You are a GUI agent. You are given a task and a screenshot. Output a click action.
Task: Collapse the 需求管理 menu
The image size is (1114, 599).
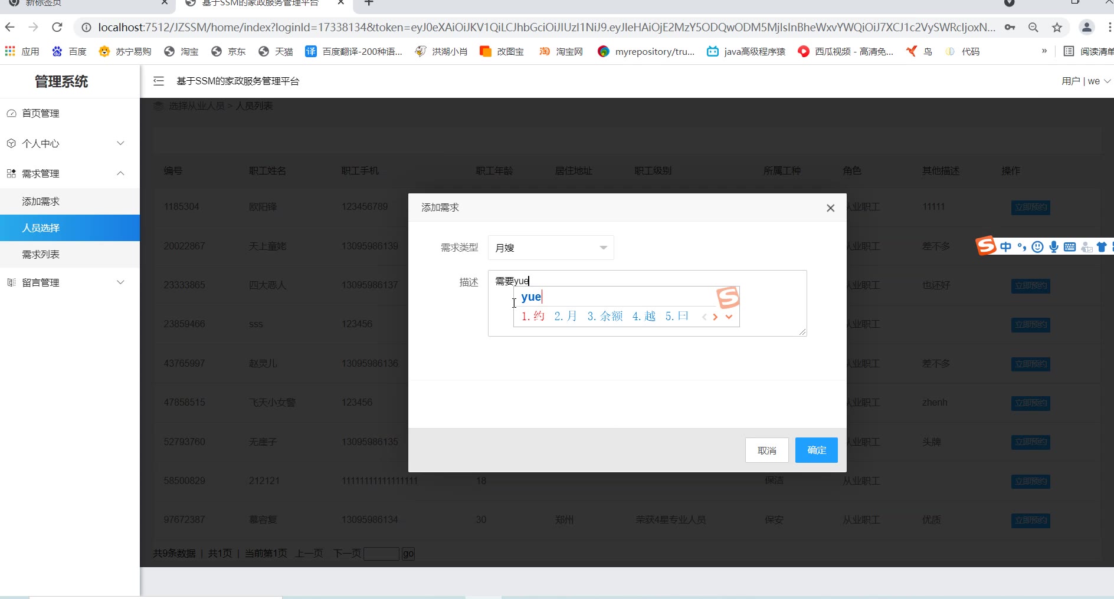pyautogui.click(x=70, y=173)
